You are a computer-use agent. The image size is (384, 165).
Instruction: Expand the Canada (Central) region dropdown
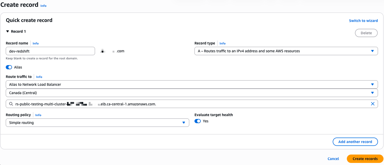(x=192, y=93)
